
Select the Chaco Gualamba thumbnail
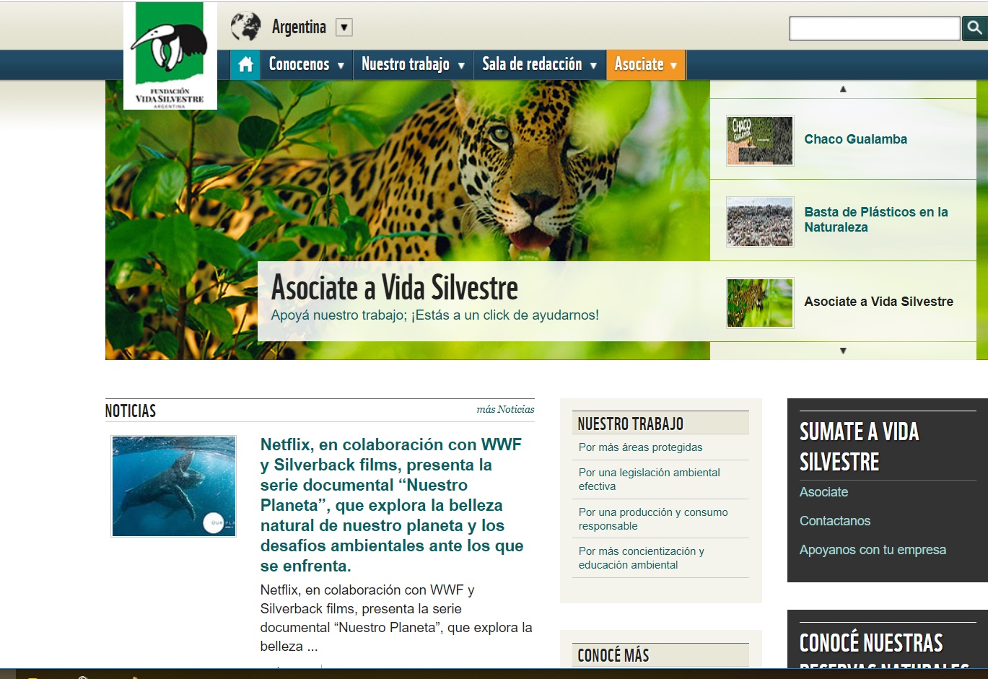[x=759, y=140]
